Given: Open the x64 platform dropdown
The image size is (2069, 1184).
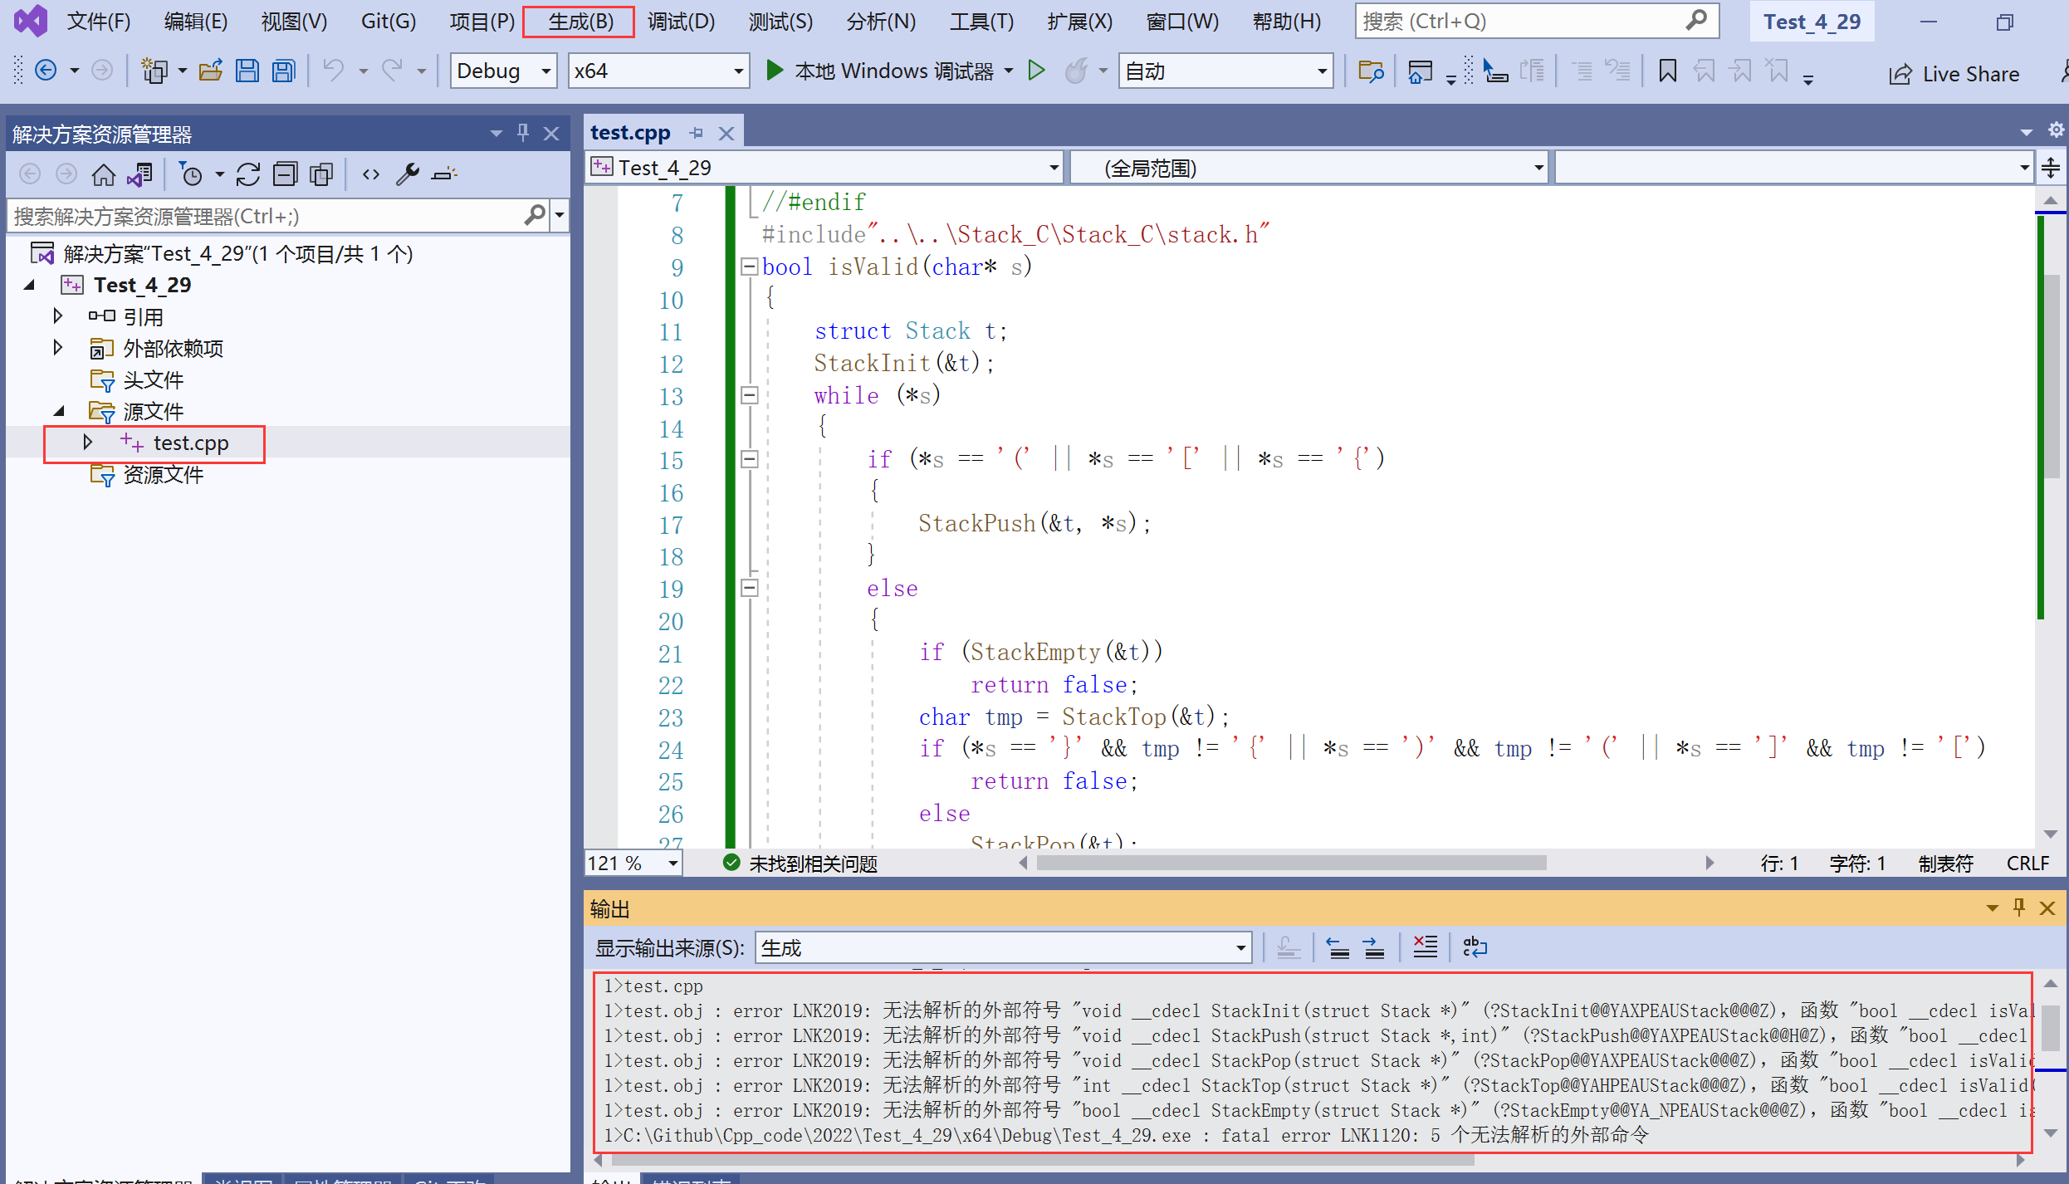Looking at the screenshot, I should click(x=737, y=71).
